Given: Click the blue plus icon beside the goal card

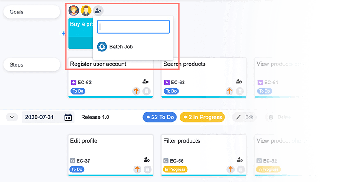Looking at the screenshot, I should coord(63,34).
